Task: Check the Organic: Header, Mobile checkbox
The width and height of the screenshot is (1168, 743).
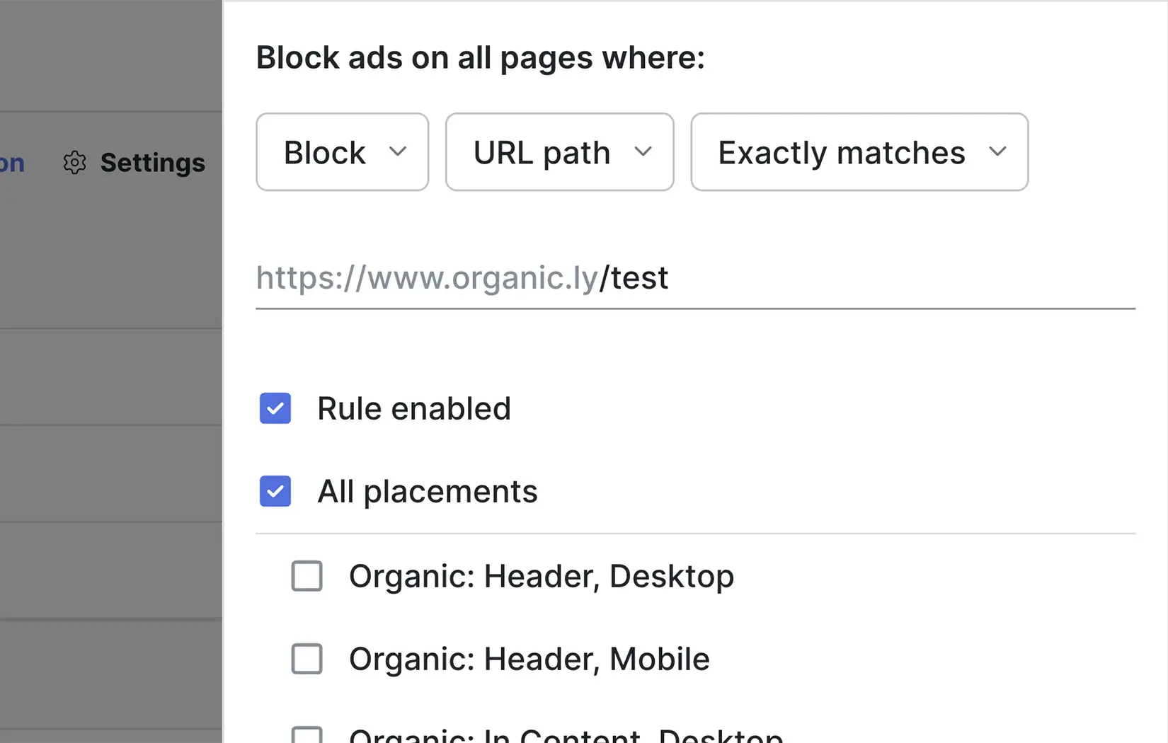Action: (x=307, y=659)
